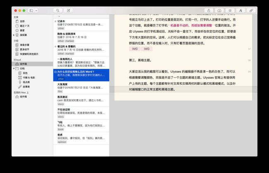Place cursor in the highlighted current line

183,89
